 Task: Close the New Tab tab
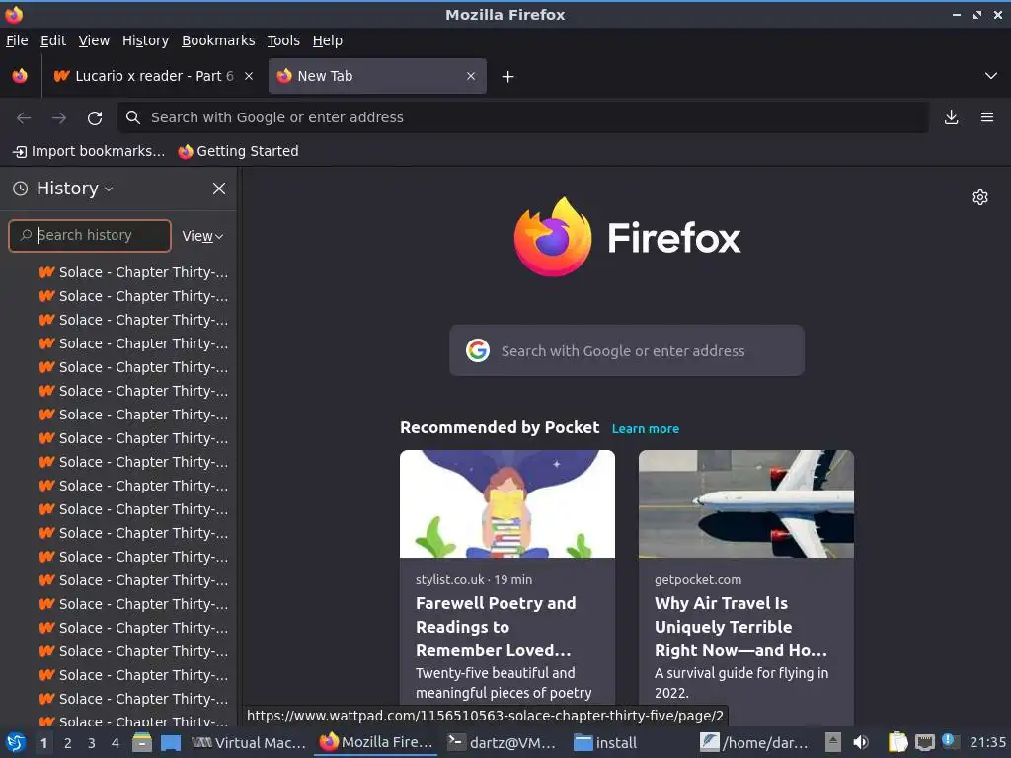point(471,76)
